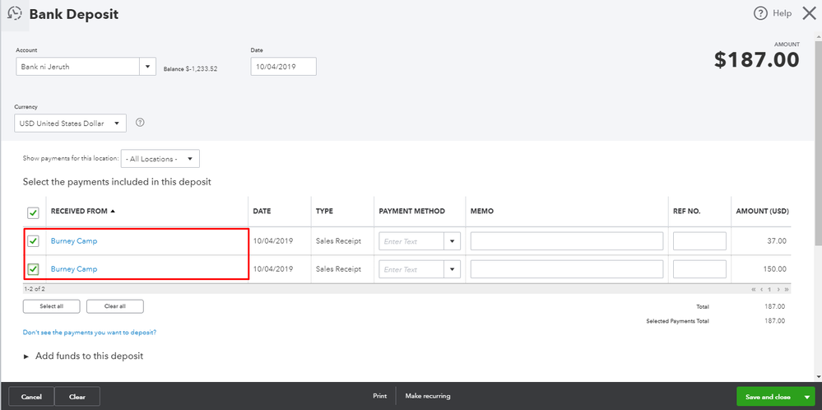Click Ref No. field in 150.00 row

[700, 269]
